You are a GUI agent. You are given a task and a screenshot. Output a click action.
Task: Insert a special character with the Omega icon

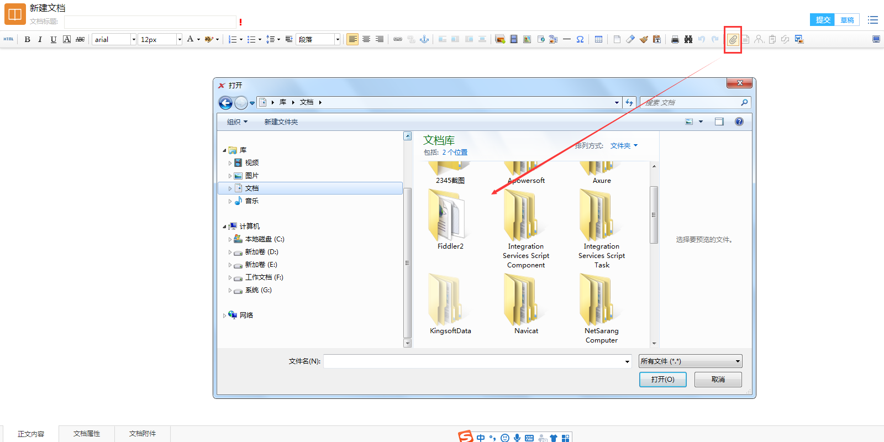(x=580, y=39)
